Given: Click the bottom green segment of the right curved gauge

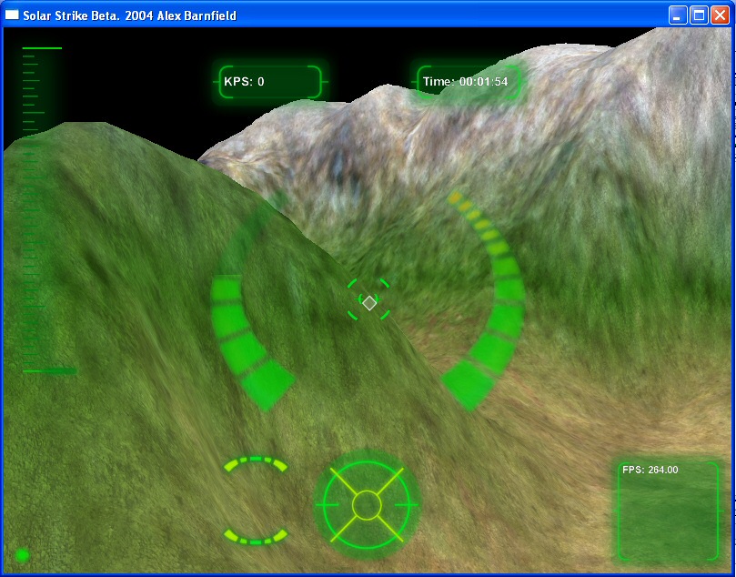Looking at the screenshot, I should coord(468,384).
